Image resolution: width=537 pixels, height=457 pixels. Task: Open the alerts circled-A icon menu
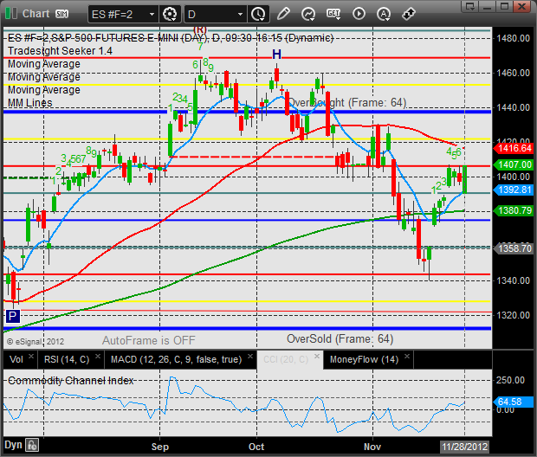point(384,14)
